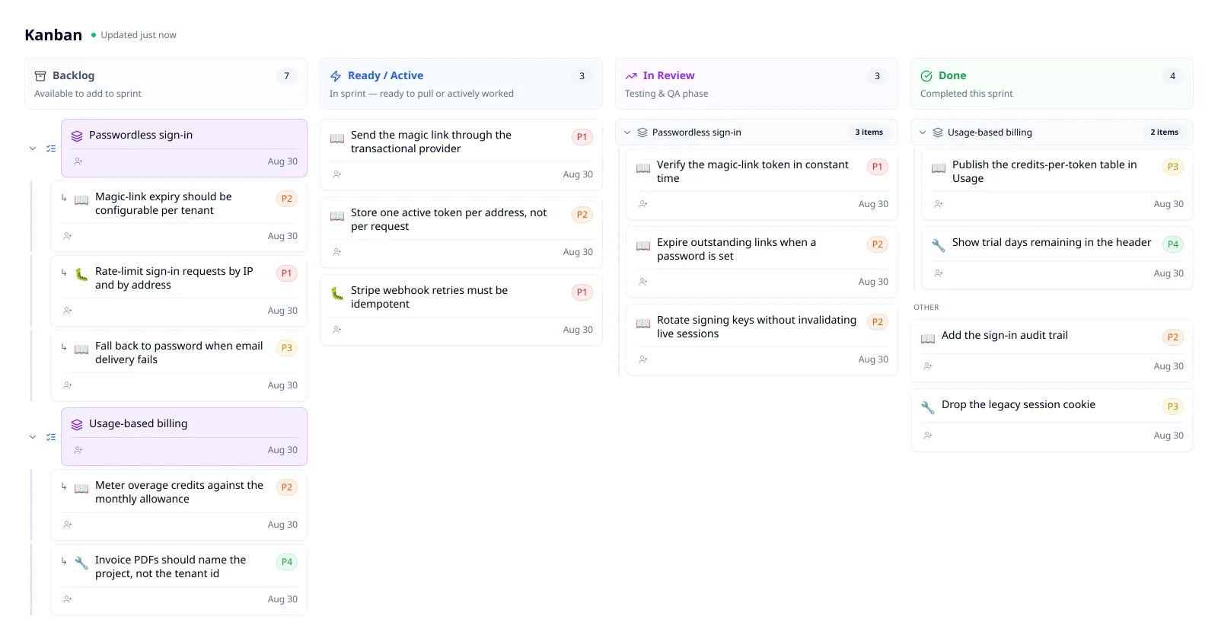Collapse the Backlog Usage-based billing epic
Viewport: 1218px width, 632px height.
[33, 437]
